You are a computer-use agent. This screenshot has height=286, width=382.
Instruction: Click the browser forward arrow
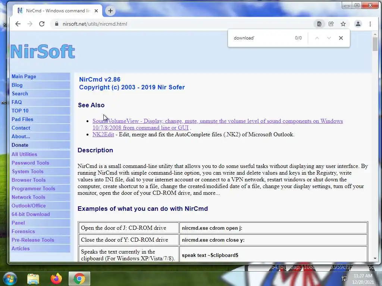30,24
